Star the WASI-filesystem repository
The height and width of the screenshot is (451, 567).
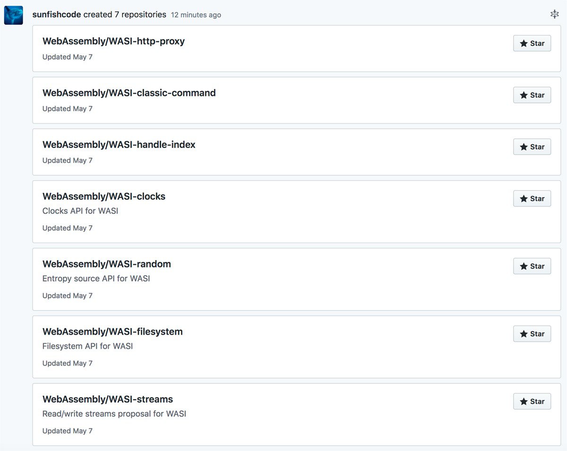(x=532, y=334)
